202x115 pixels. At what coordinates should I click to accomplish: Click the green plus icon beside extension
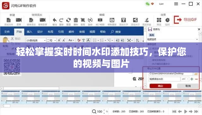[192, 79]
